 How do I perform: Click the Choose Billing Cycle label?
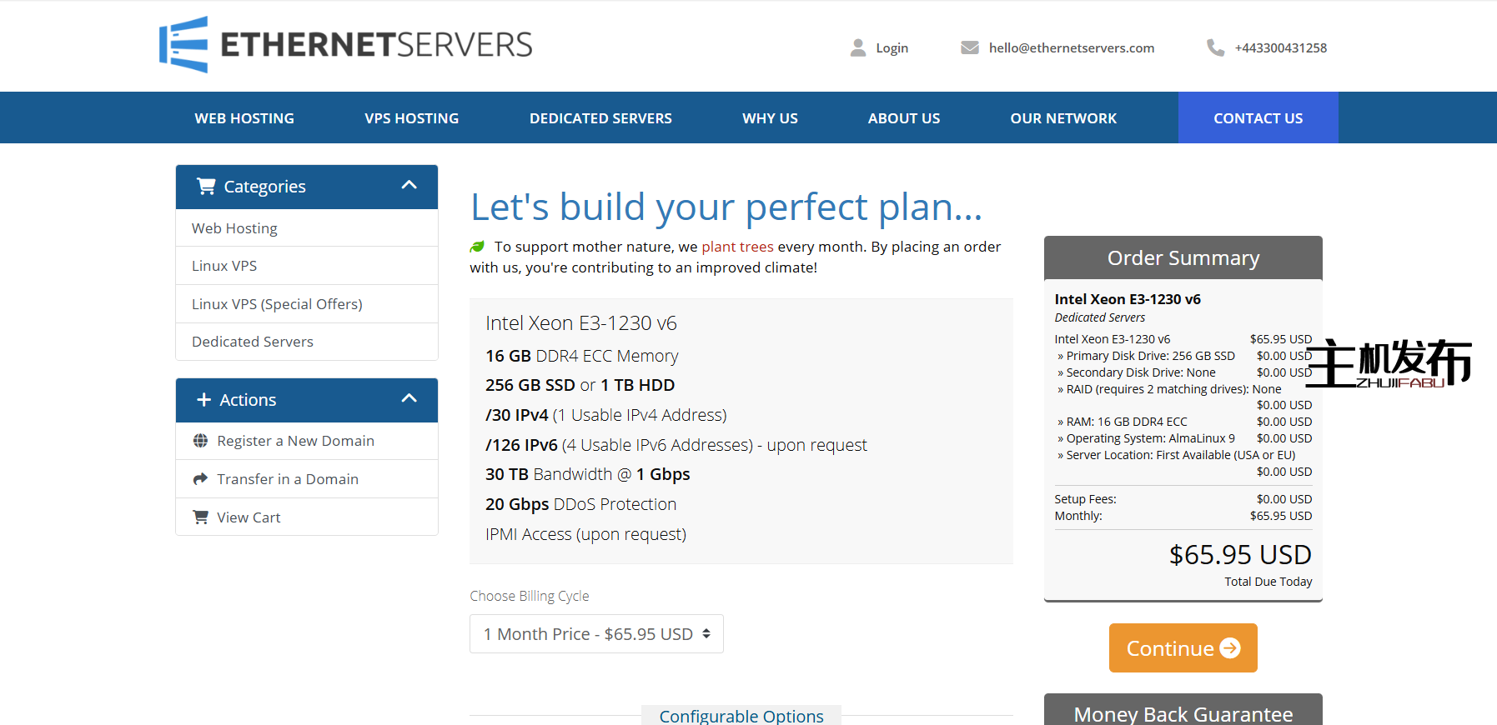coord(530,596)
